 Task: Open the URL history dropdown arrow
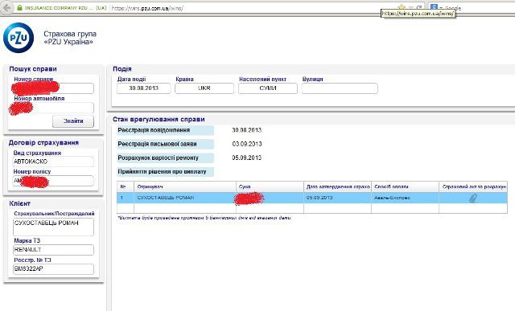tap(410, 7)
